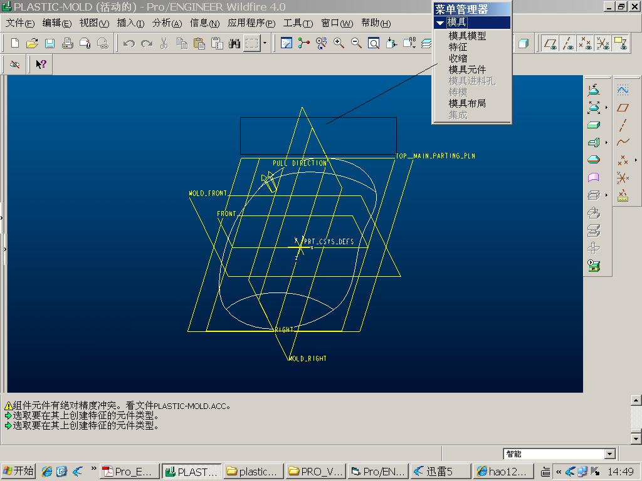Open Paste Special with the clipboard list icon

pyautogui.click(x=216, y=43)
